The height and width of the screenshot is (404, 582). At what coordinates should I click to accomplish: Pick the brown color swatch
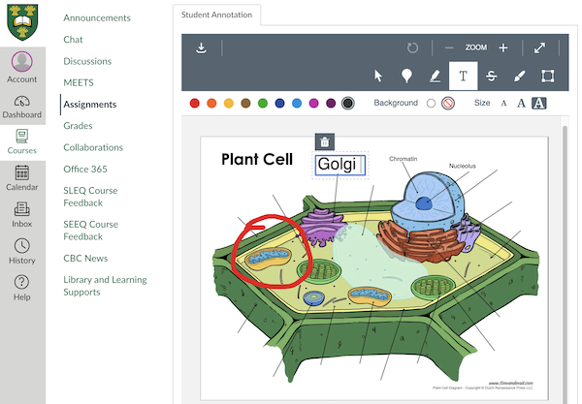click(x=245, y=103)
